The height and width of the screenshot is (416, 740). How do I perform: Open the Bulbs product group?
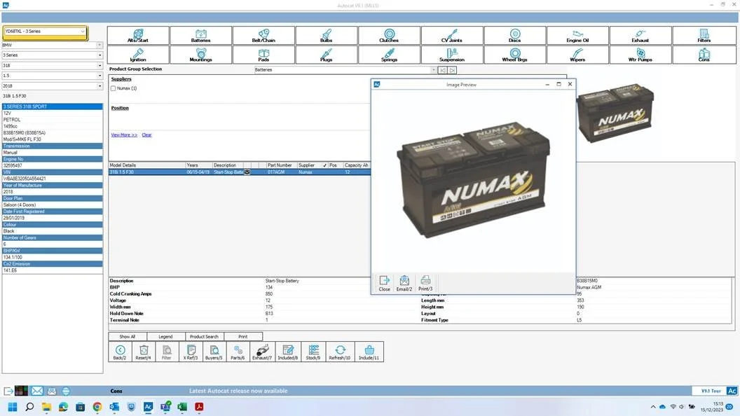click(x=326, y=36)
